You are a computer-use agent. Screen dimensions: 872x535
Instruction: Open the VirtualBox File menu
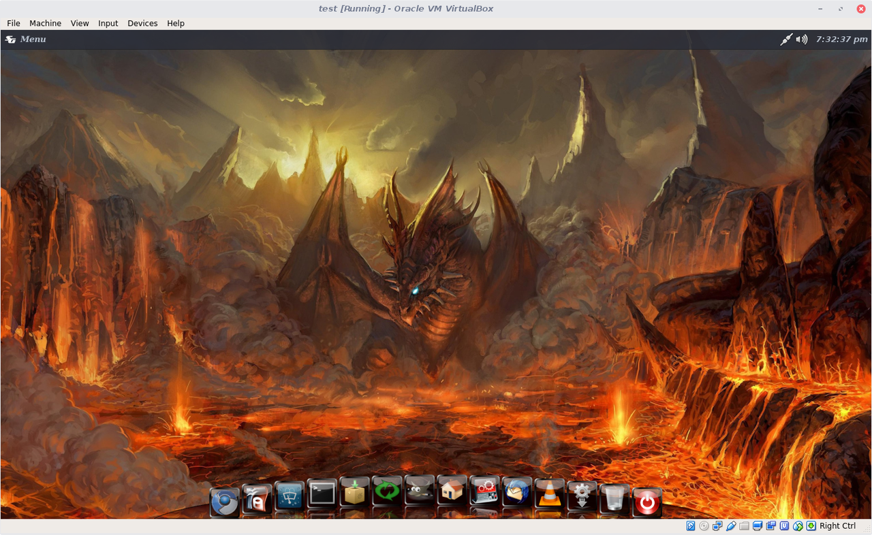click(13, 23)
